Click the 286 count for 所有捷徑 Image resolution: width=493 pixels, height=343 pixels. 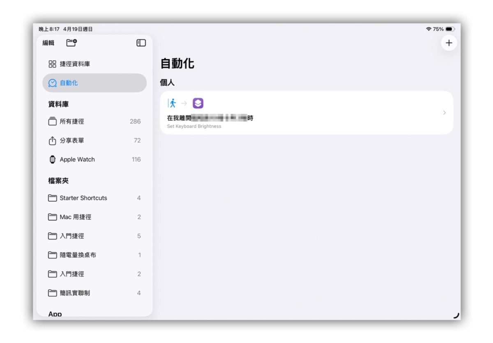coord(135,121)
